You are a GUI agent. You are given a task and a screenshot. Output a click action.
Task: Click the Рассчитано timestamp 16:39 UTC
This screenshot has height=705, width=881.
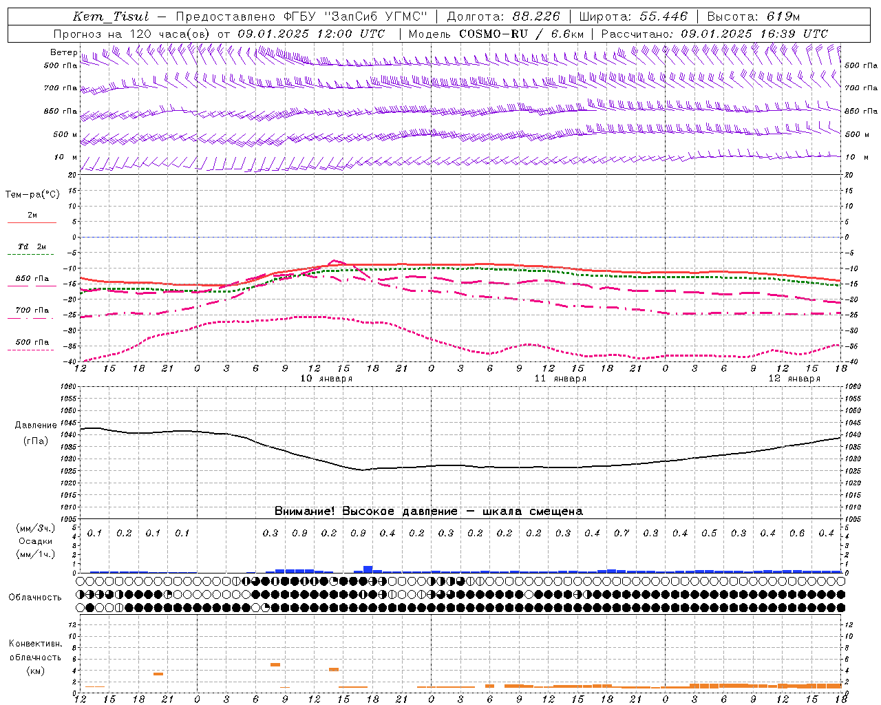[794, 34]
